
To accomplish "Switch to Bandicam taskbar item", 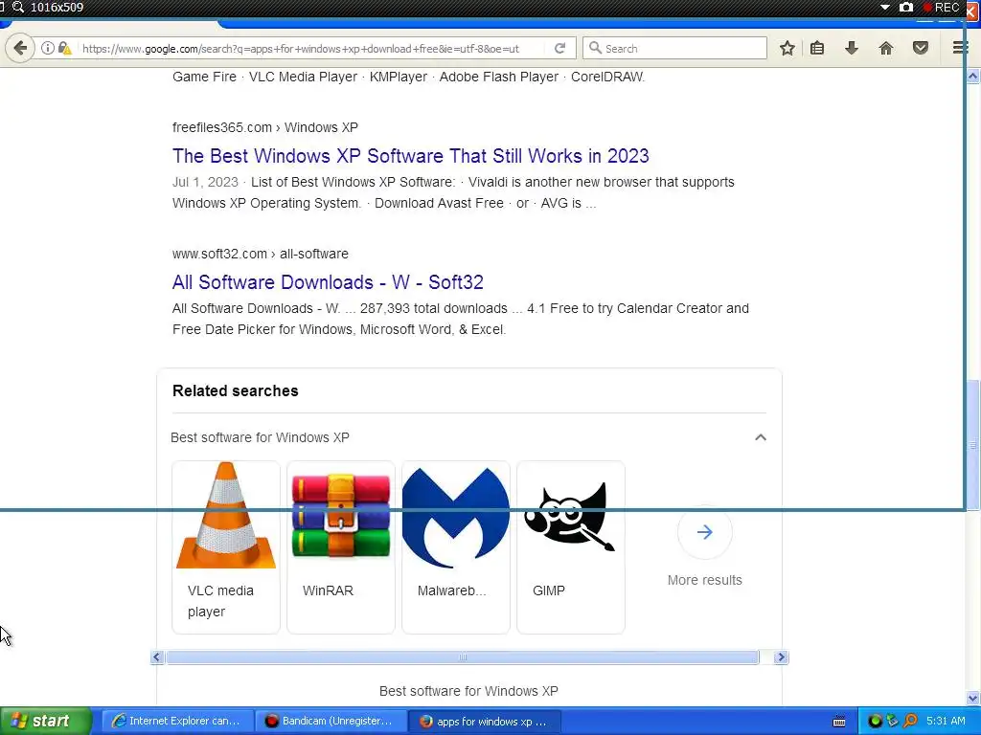I will [x=331, y=721].
